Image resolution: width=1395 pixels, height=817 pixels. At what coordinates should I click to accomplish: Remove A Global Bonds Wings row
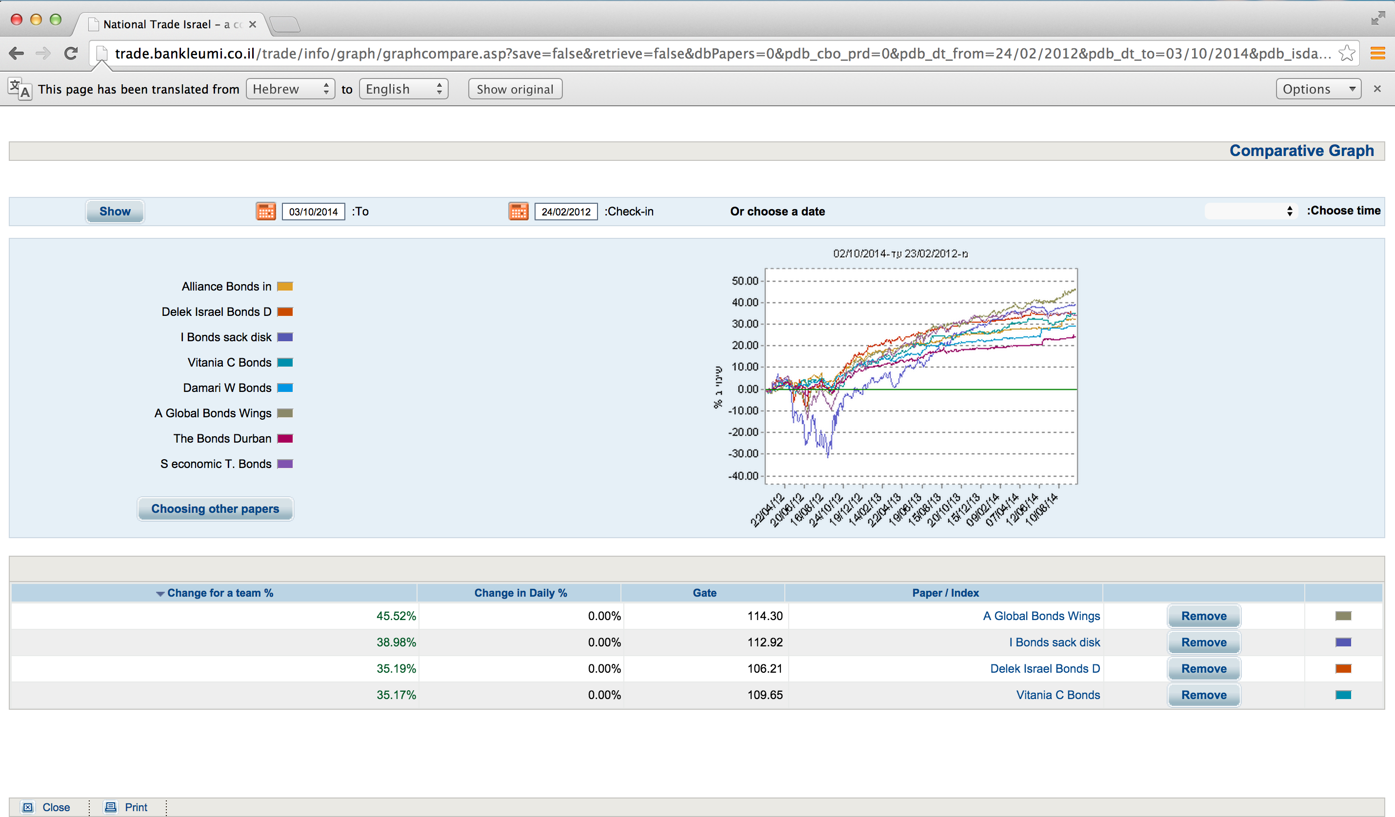[1204, 616]
